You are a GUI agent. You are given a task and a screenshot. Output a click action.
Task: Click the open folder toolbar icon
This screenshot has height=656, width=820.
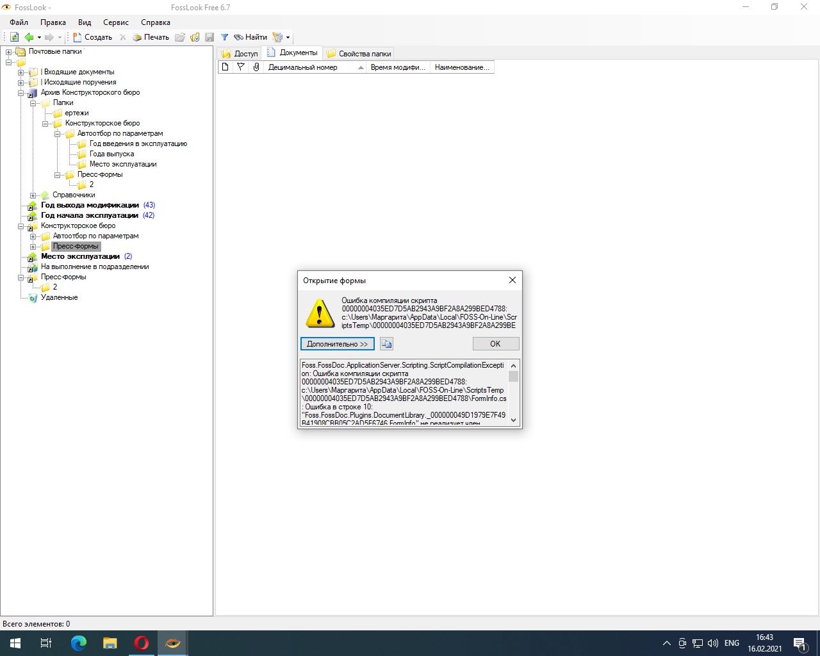pos(180,37)
